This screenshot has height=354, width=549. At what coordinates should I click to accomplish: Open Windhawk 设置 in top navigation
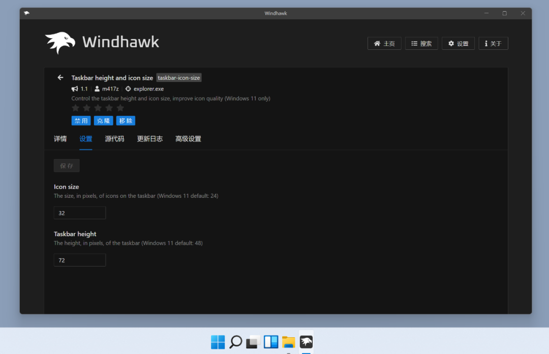click(x=458, y=43)
